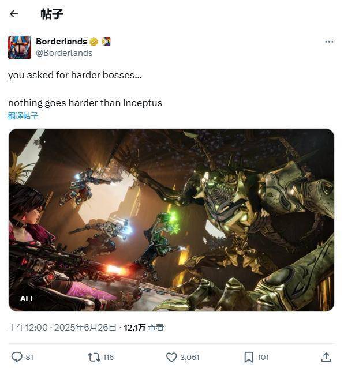Show the ALT image description badge

[x=27, y=299]
